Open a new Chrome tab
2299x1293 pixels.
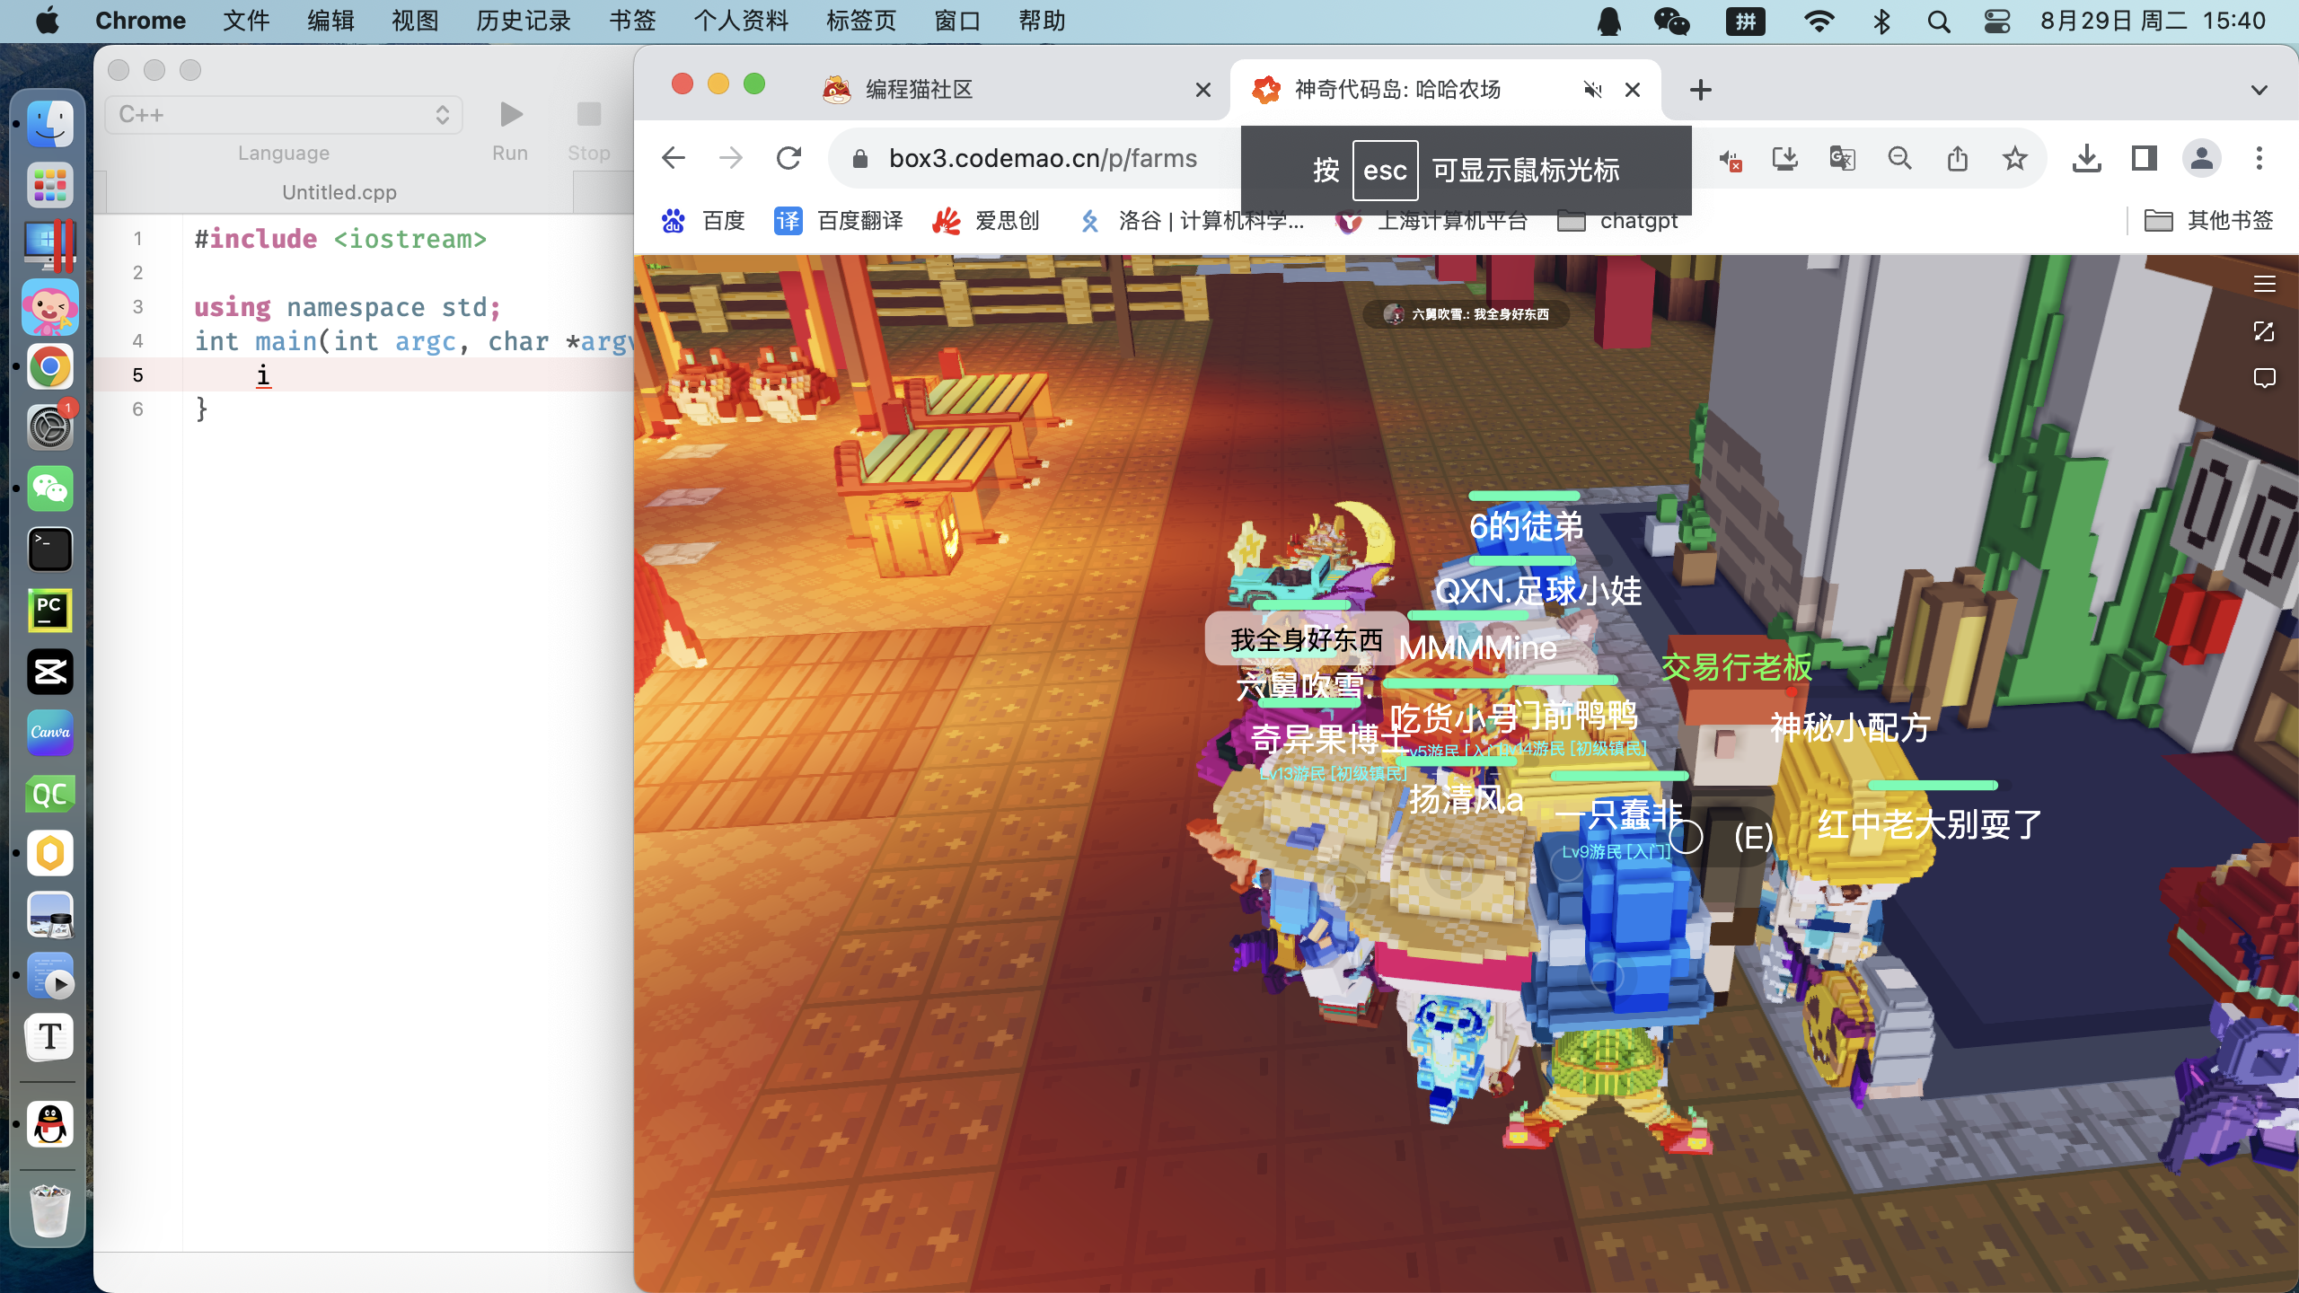[1701, 90]
